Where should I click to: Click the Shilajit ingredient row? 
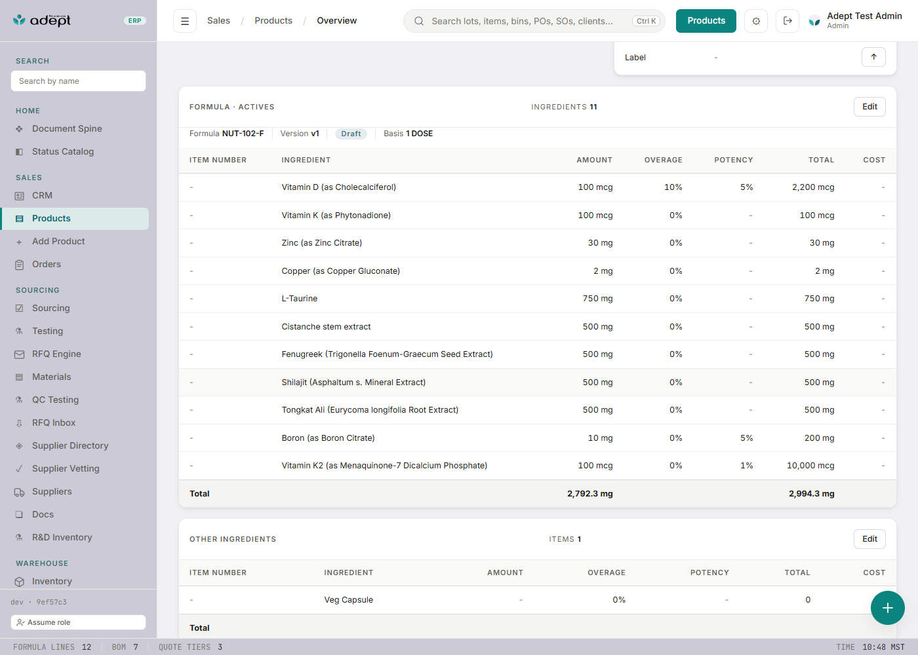tap(538, 383)
